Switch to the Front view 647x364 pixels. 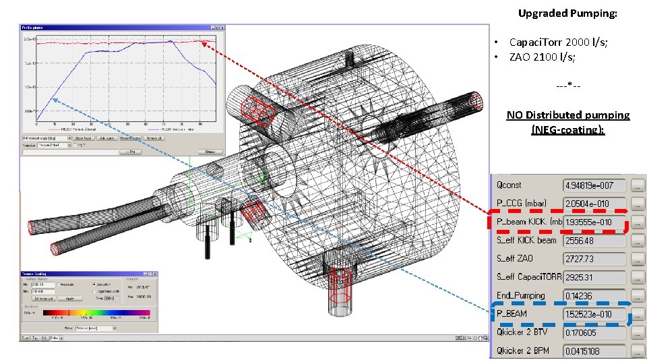pos(25,338)
